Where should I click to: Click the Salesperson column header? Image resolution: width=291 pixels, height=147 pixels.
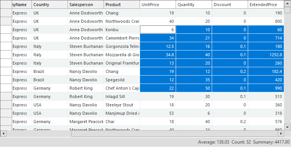tap(86, 5)
